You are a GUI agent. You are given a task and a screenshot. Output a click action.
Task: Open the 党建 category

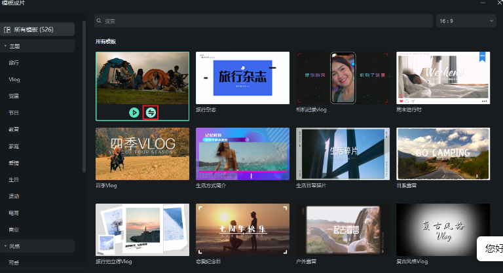(14, 96)
